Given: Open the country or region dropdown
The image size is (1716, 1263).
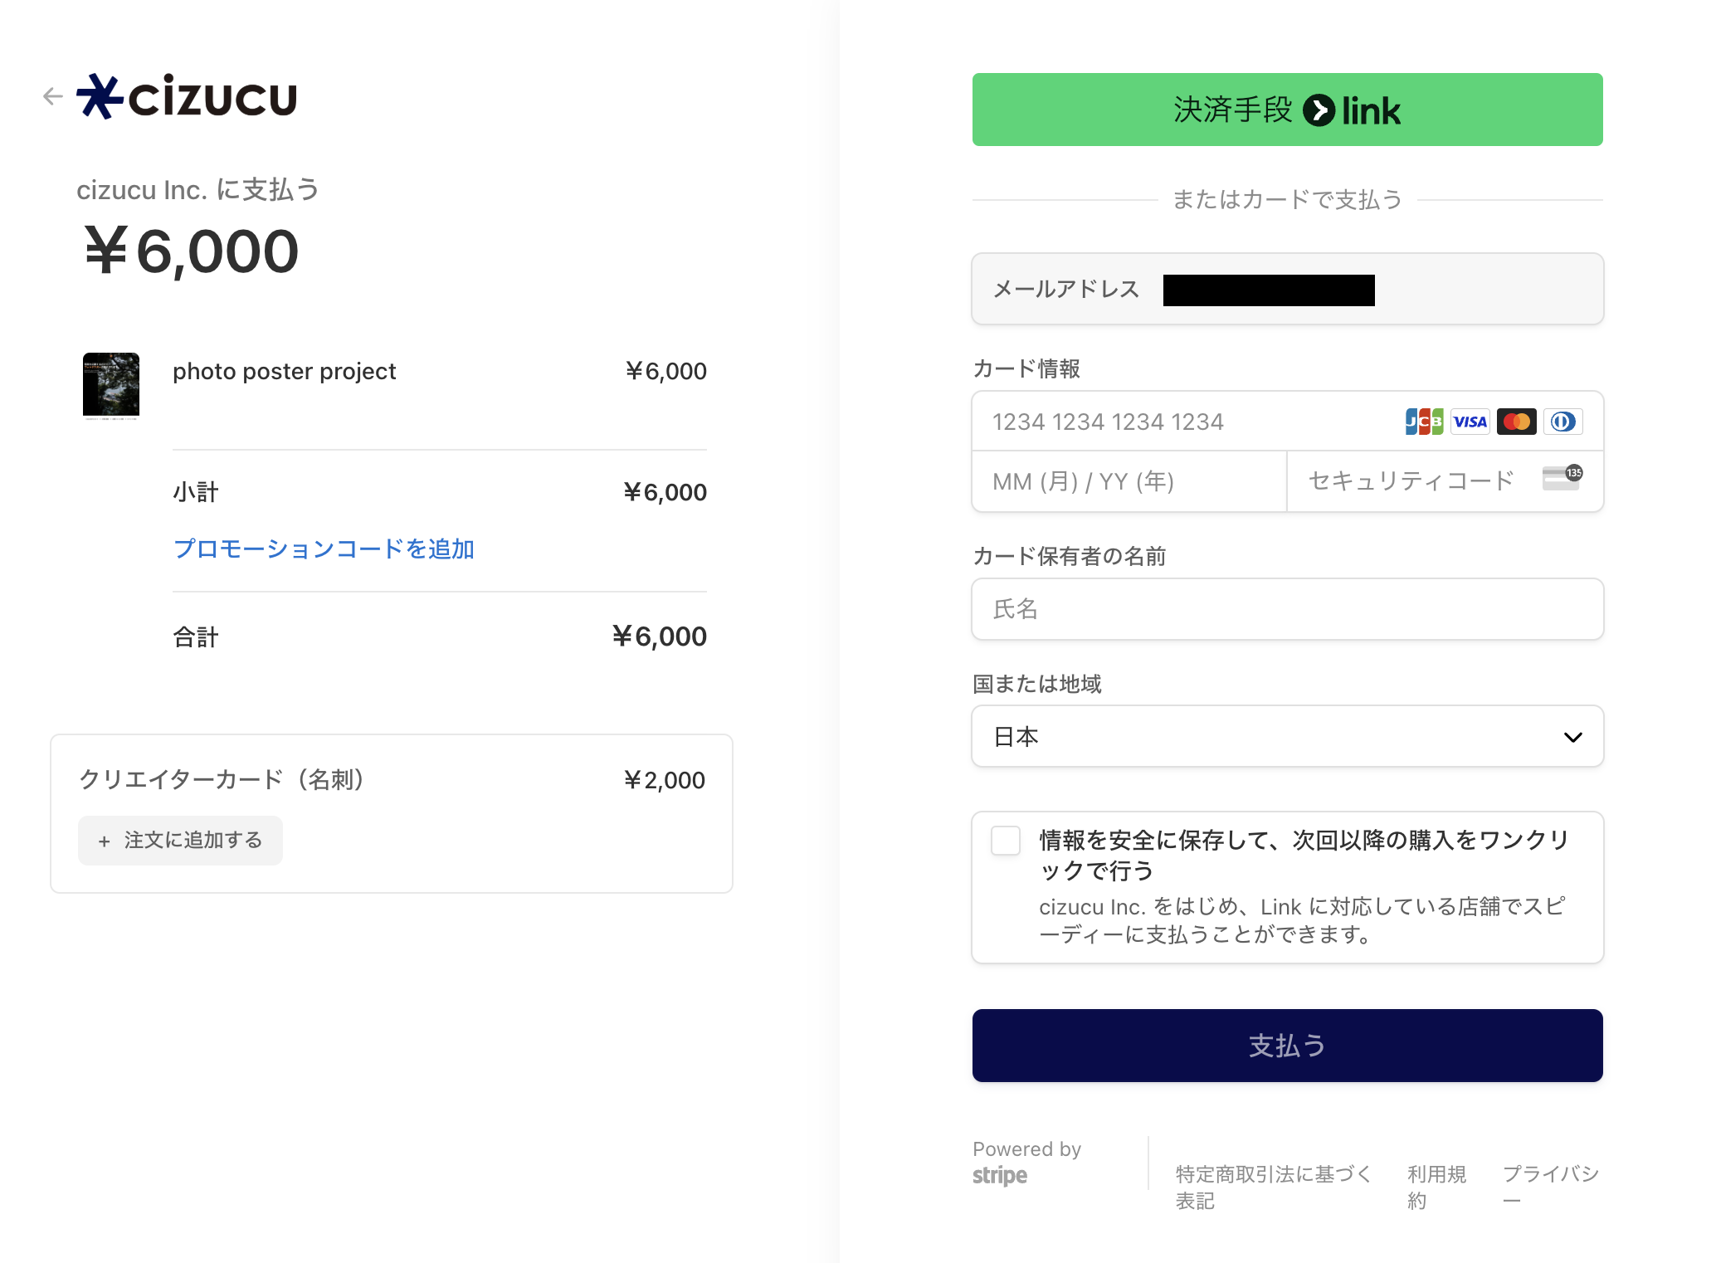Looking at the screenshot, I should click(1286, 736).
